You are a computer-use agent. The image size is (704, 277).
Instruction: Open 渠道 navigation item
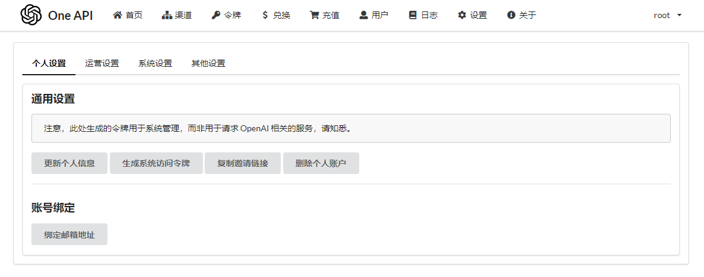177,15
